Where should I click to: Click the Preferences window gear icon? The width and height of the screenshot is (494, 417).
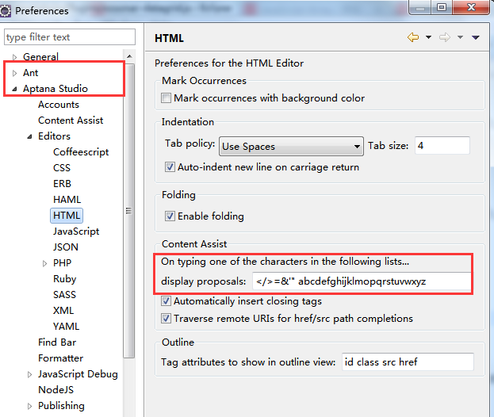click(5, 11)
